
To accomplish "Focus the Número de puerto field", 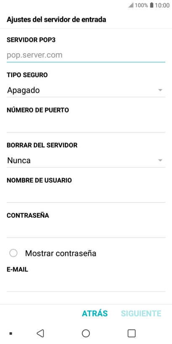I will tap(86, 125).
